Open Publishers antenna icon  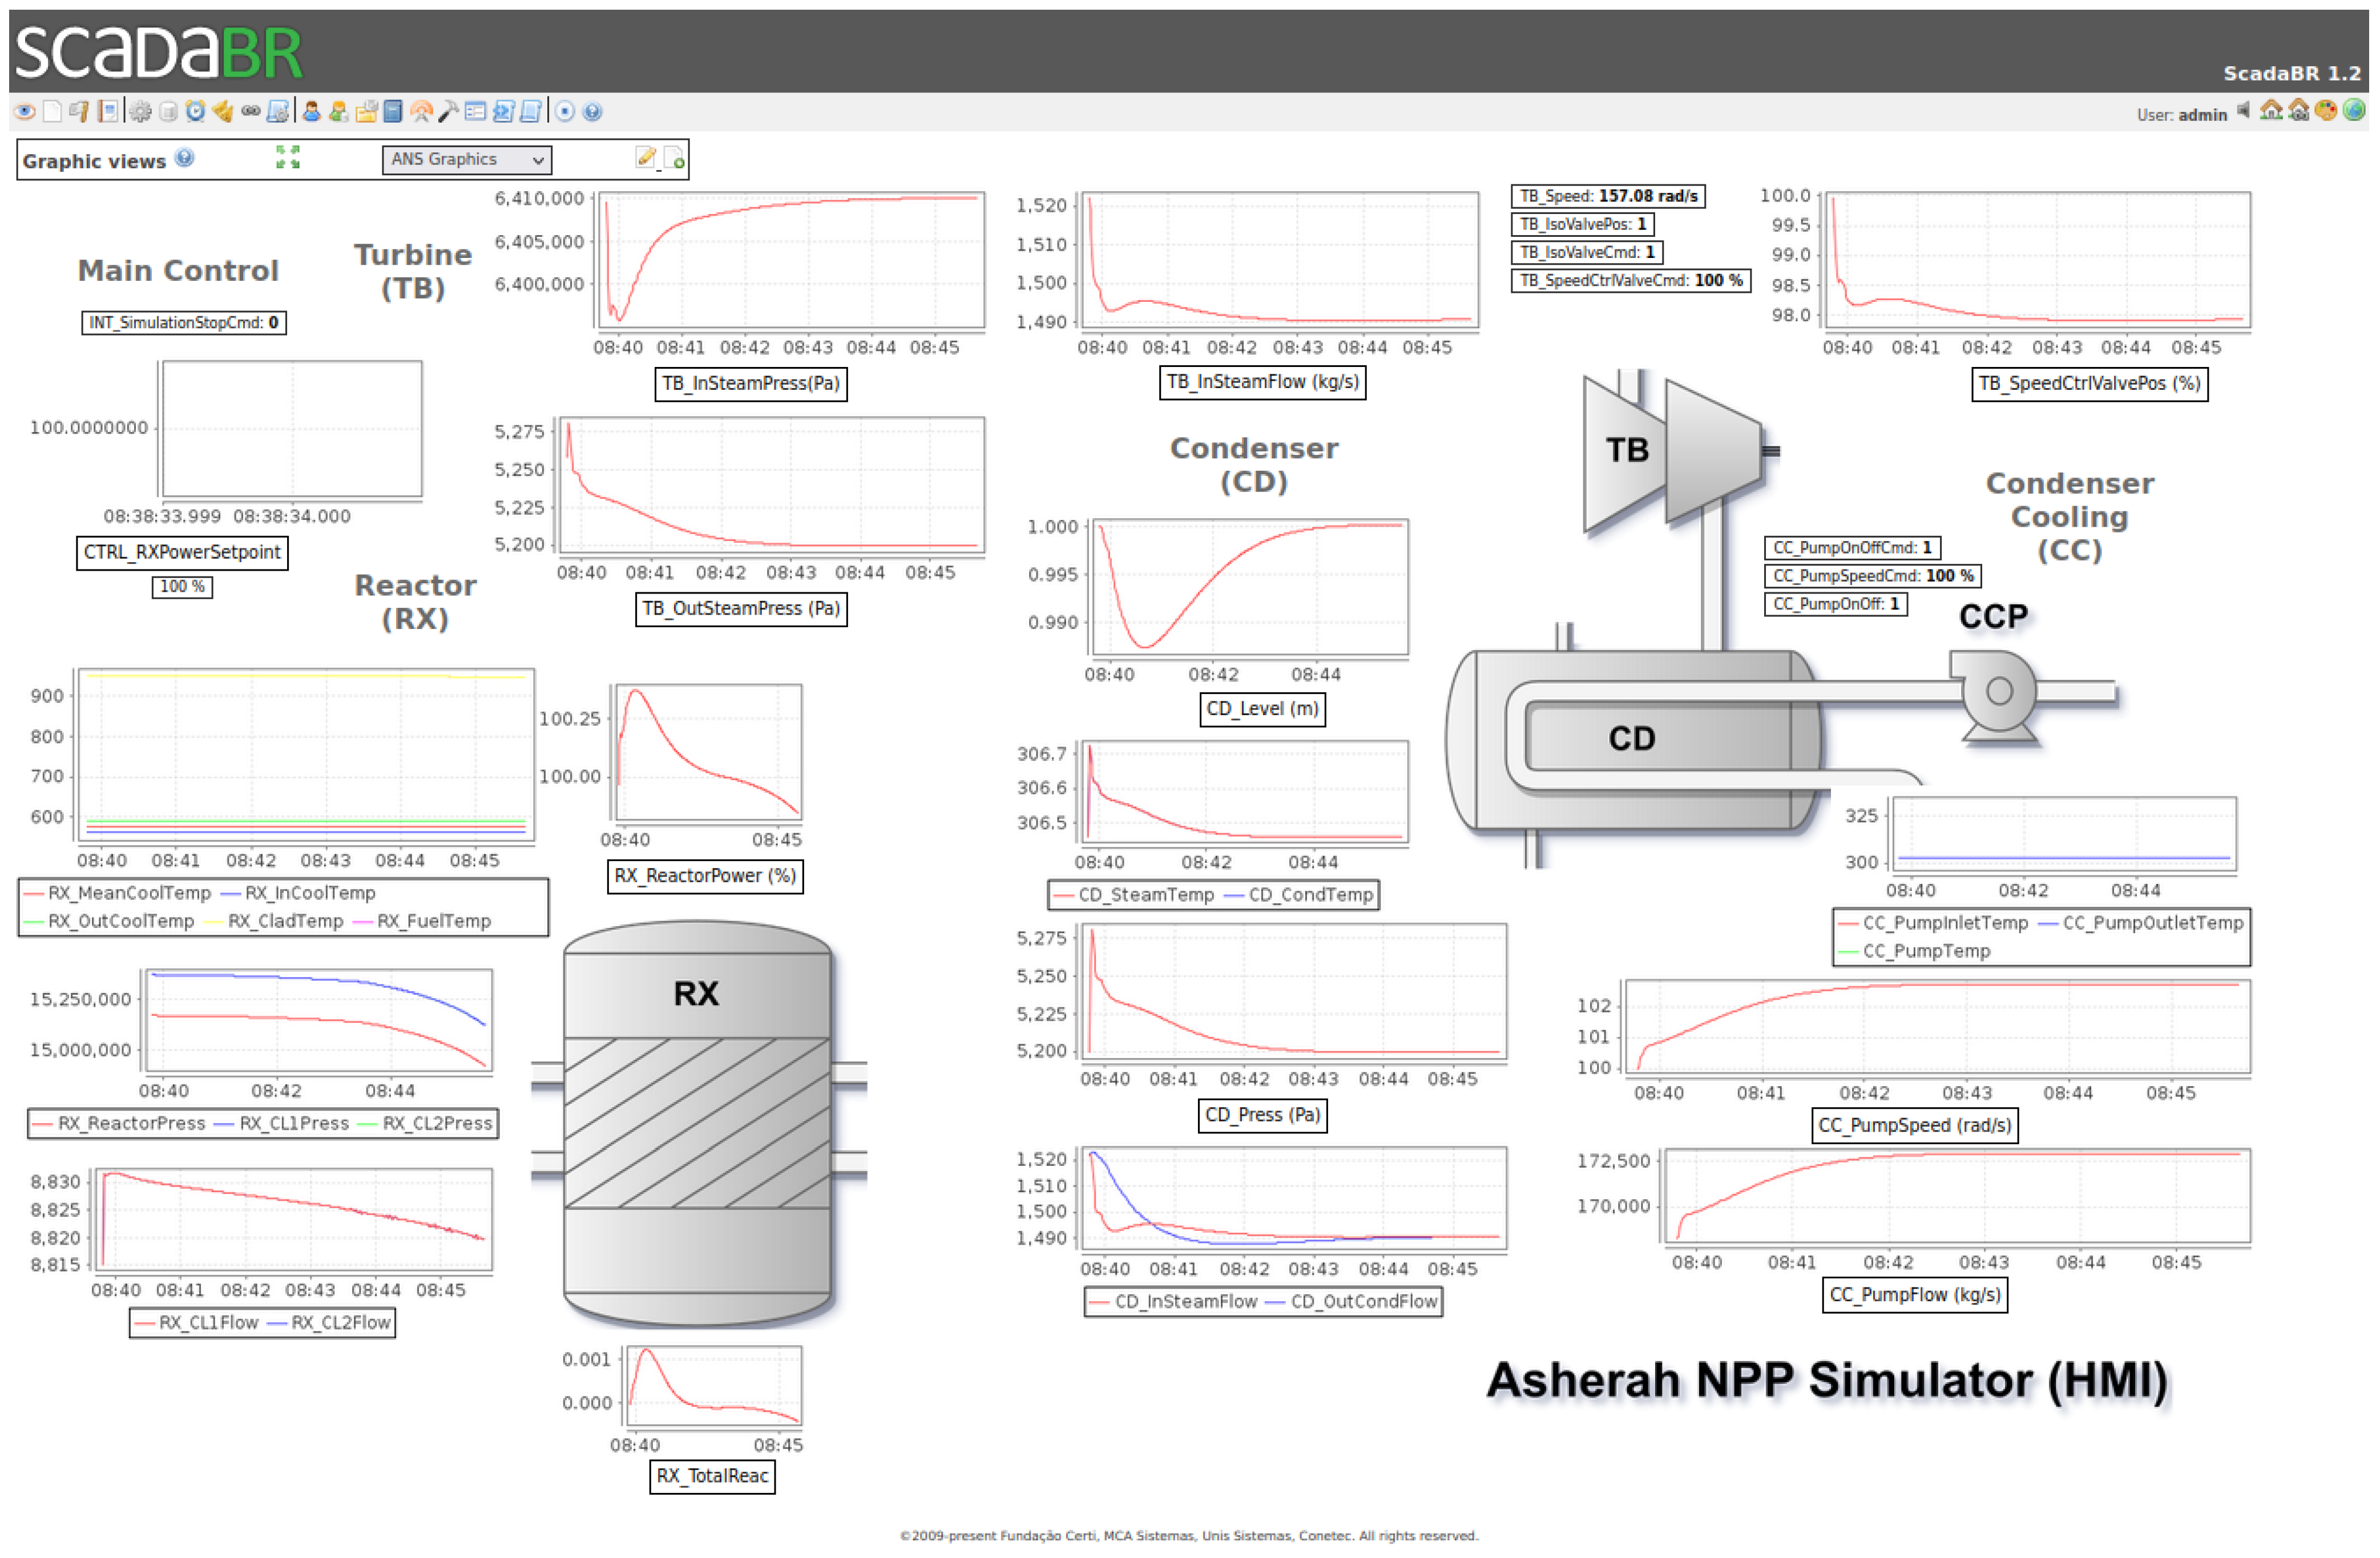tap(421, 112)
